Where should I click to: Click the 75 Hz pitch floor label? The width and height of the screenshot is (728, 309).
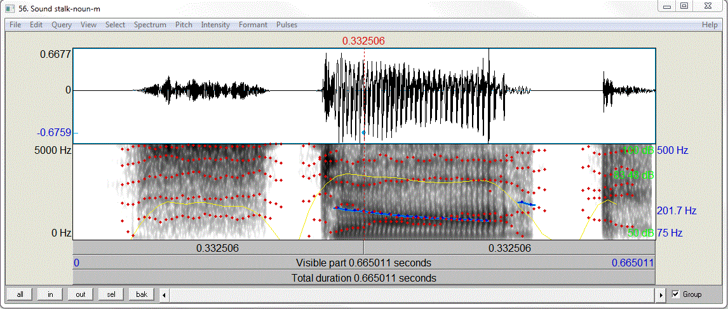pos(670,233)
